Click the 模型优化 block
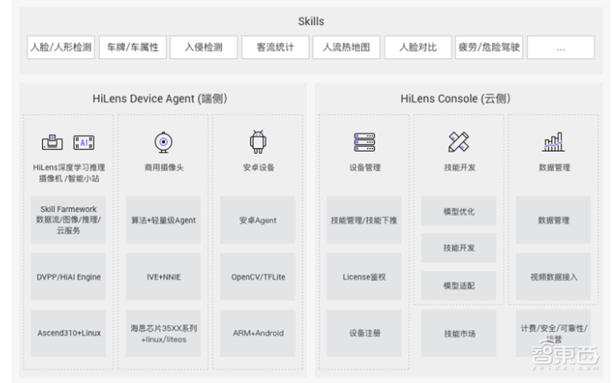This screenshot has height=383, width=613. coord(458,211)
